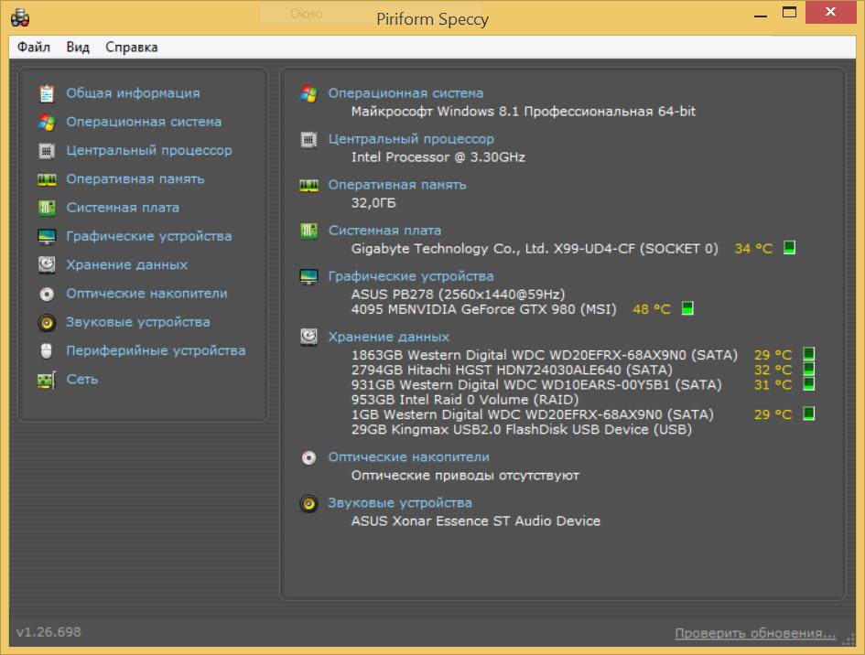Click the Windows flag icon in the sidebar
The width and height of the screenshot is (865, 655).
tap(47, 122)
